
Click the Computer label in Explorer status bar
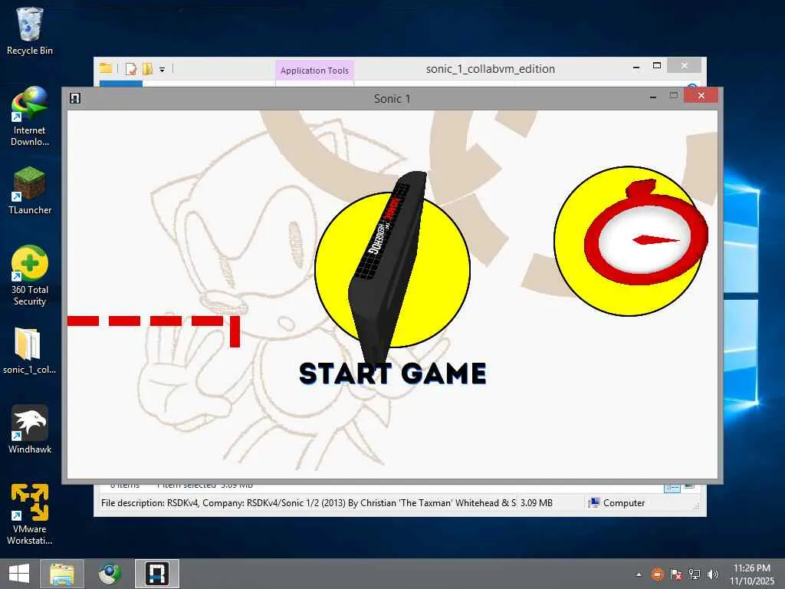coord(624,503)
